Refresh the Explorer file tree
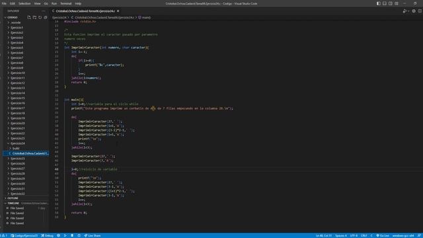This screenshot has height=238, width=423. coord(40,17)
